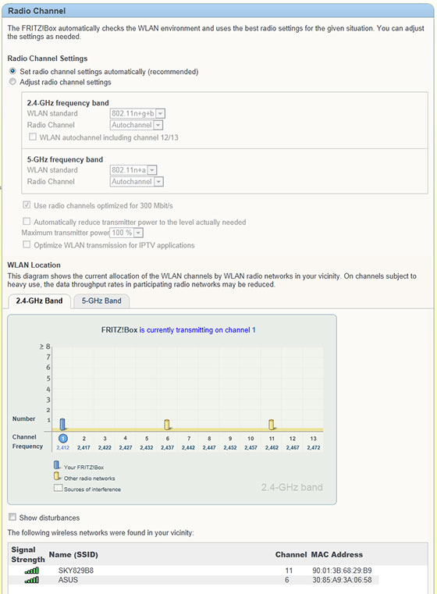437x594 pixels.
Task: Open 2.4-GHz WLAN standard dropdown 802.11n+g+b
Action: click(137, 113)
